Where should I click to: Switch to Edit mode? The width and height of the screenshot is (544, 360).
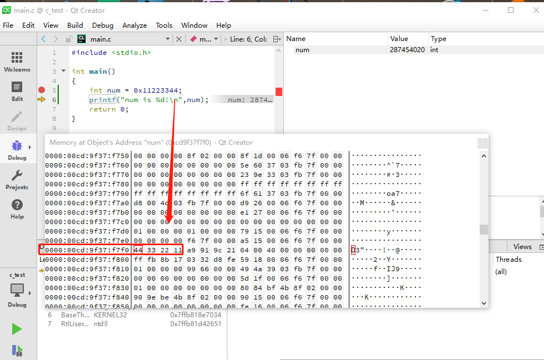click(x=17, y=92)
